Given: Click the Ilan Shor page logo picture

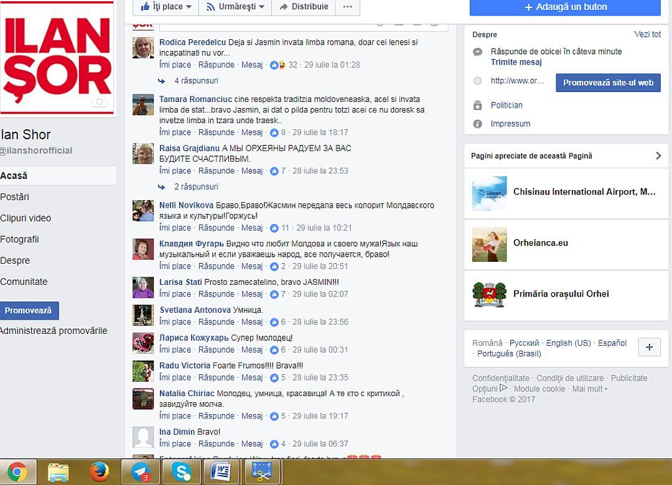Looking at the screenshot, I should [57, 58].
